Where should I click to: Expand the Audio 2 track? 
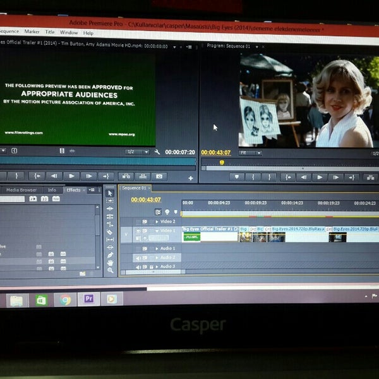(x=157, y=258)
